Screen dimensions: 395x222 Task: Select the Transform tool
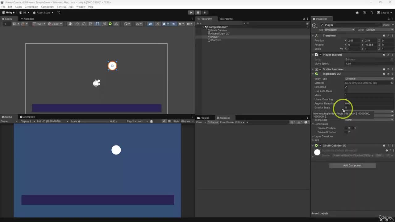[104, 24]
